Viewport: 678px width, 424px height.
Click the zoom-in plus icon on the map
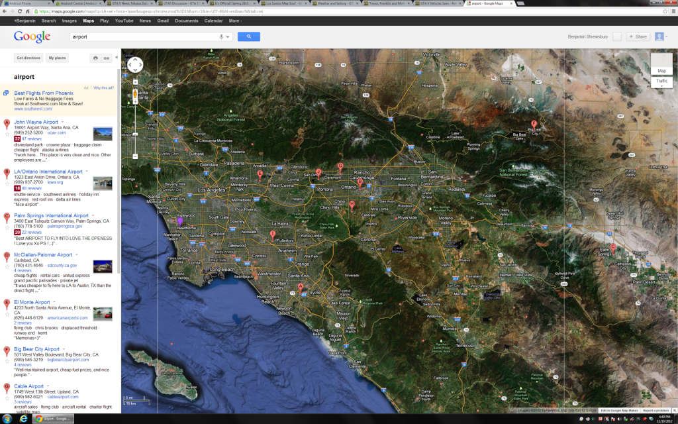tap(135, 101)
